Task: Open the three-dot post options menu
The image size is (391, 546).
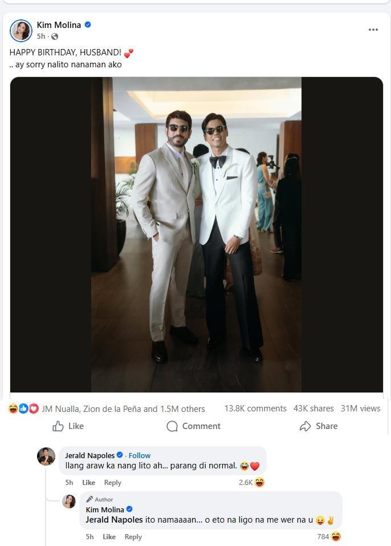Action: pos(373,30)
